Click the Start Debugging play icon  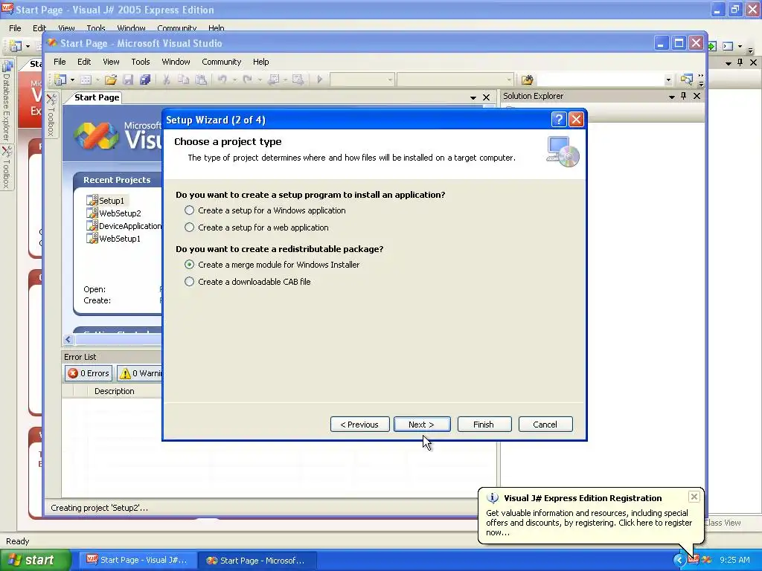[320, 79]
